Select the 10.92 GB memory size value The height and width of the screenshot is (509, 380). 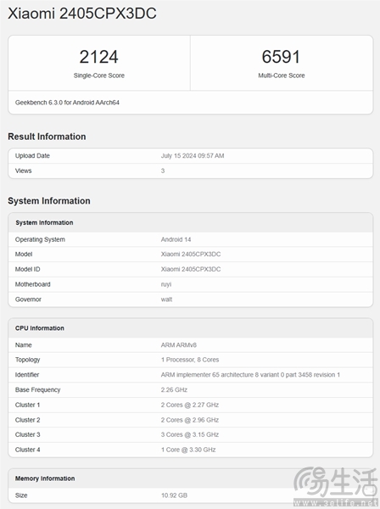click(x=174, y=495)
